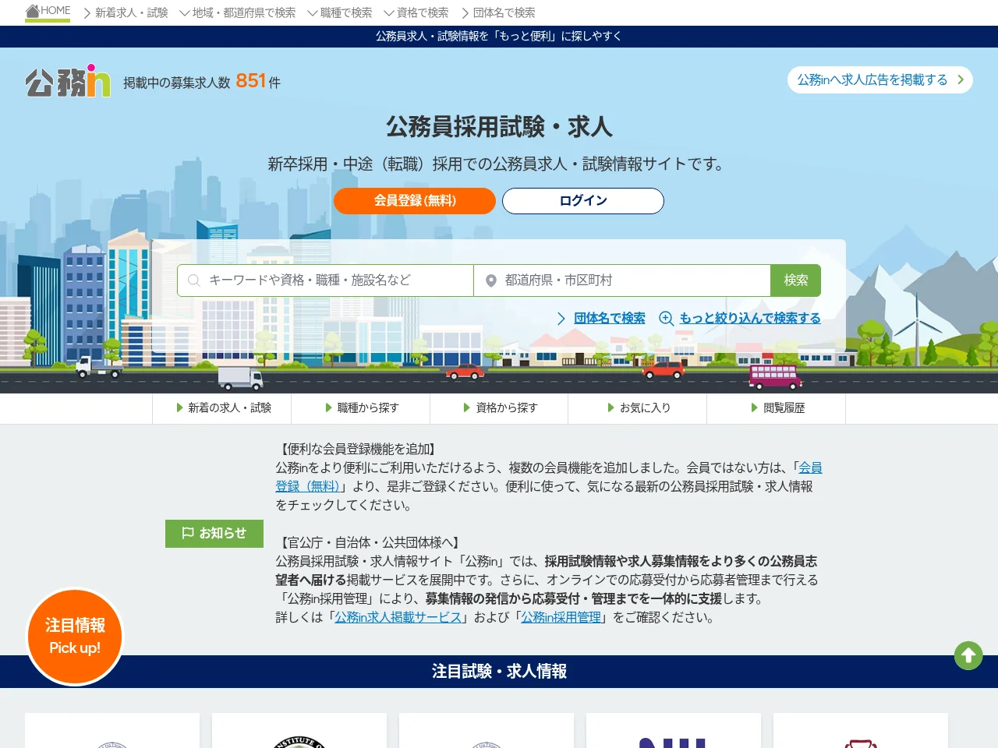Open 公務in求人掲載サービス link

coord(398,617)
